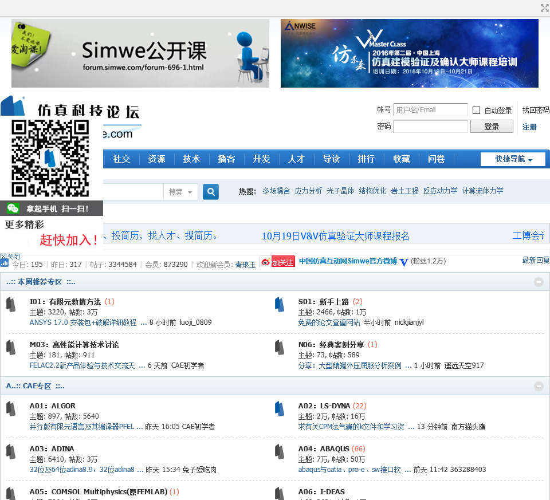Click the blue search magnifier button

[211, 192]
